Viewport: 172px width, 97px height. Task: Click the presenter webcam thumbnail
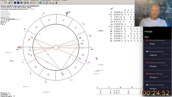tap(153, 13)
